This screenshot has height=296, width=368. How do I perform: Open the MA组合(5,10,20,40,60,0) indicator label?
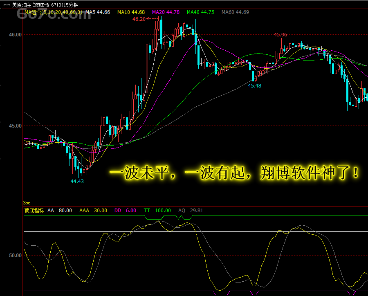click(x=53, y=12)
